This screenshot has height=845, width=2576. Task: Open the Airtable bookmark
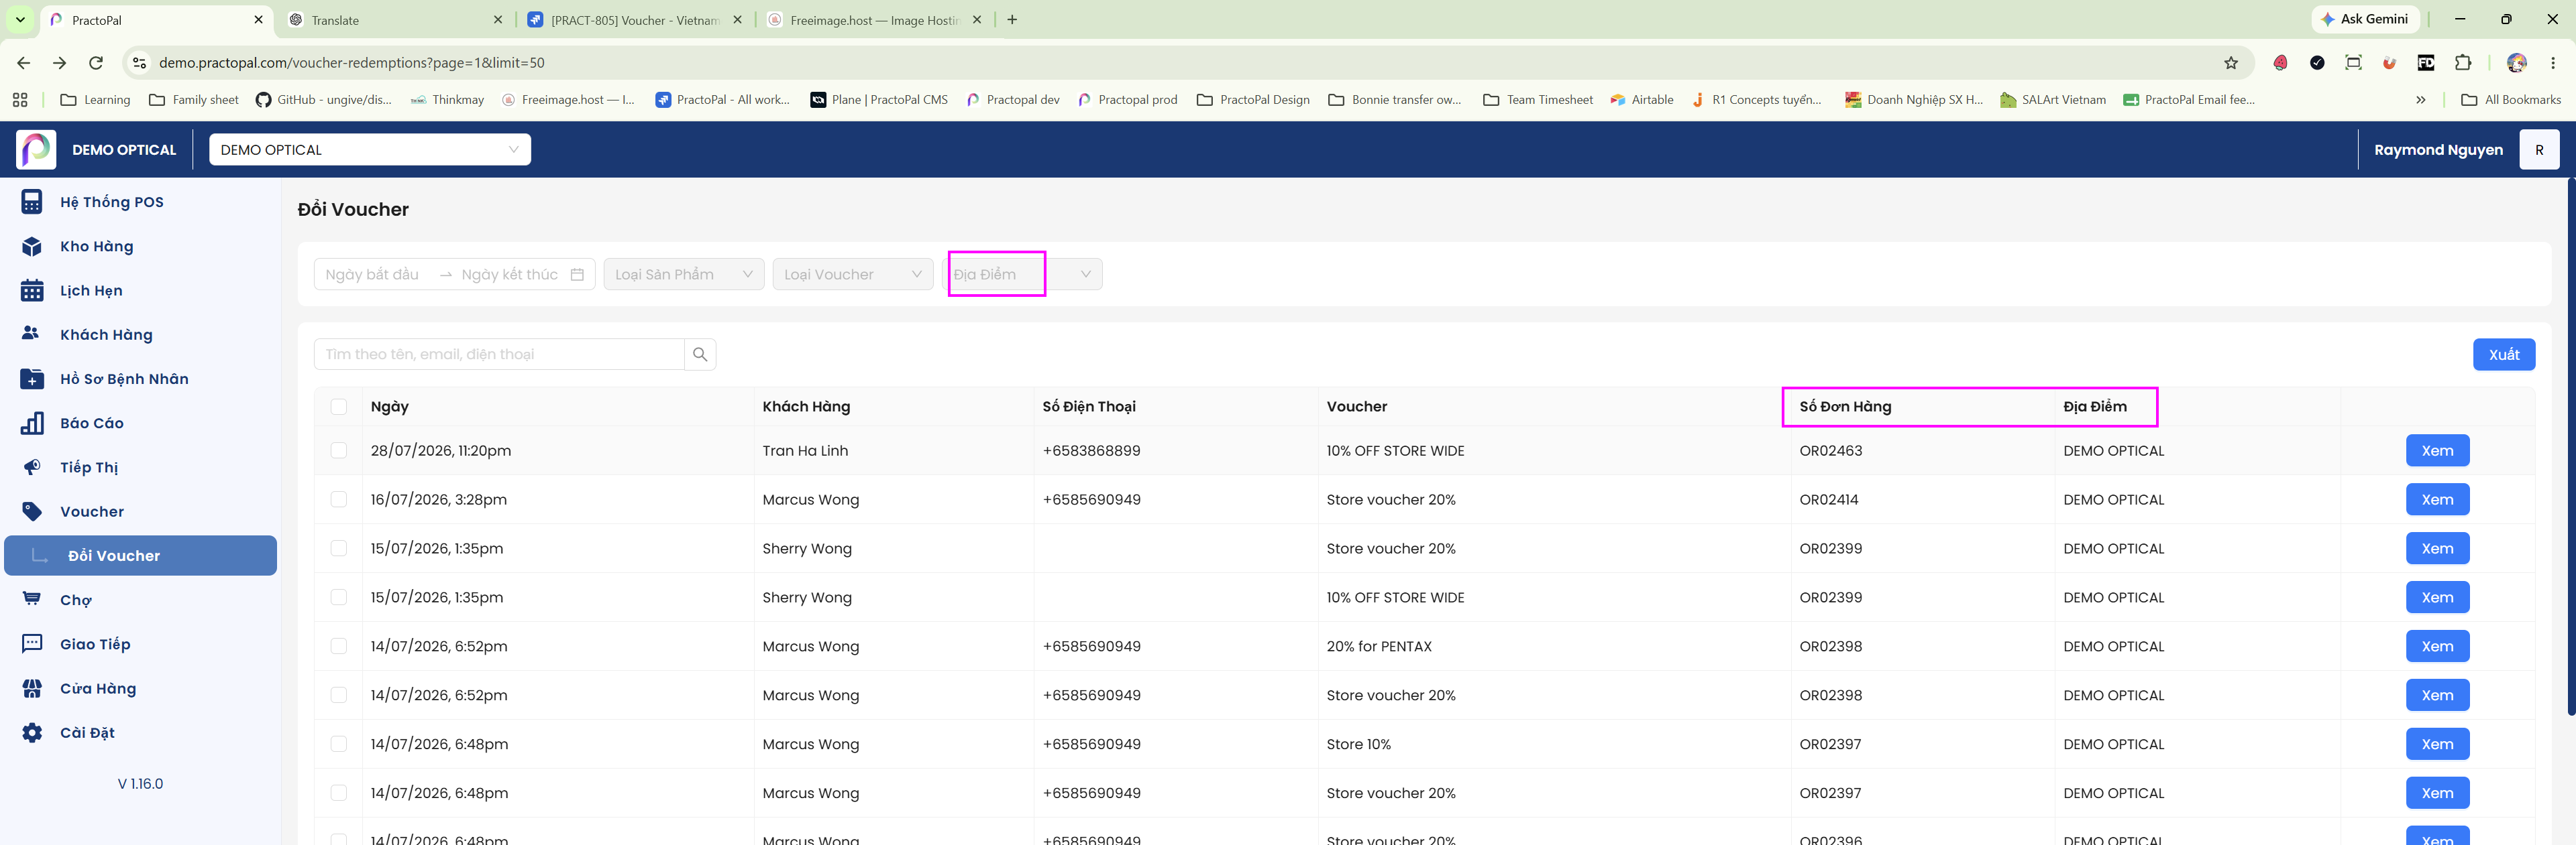tap(1642, 100)
